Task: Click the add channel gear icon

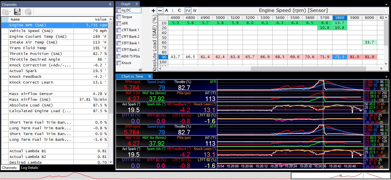Action: tap(28, 12)
